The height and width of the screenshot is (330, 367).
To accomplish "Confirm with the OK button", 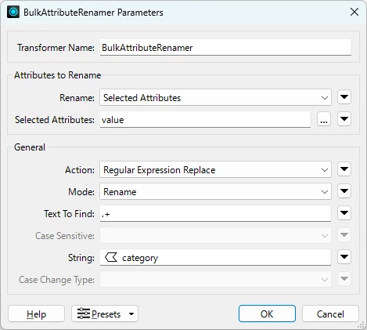I will [x=267, y=314].
